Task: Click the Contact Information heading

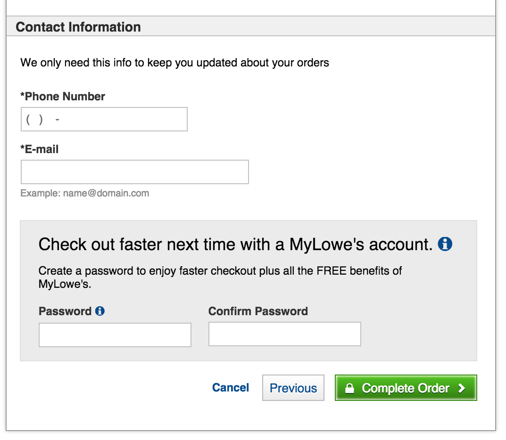Action: click(78, 27)
